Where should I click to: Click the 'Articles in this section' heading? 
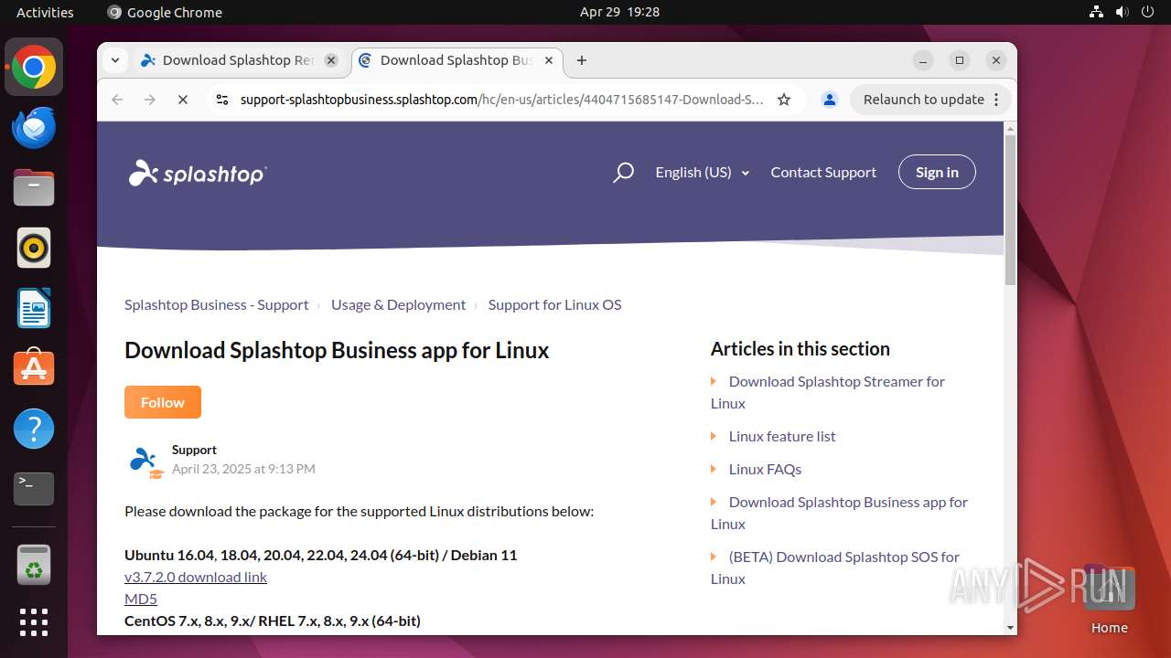click(800, 348)
